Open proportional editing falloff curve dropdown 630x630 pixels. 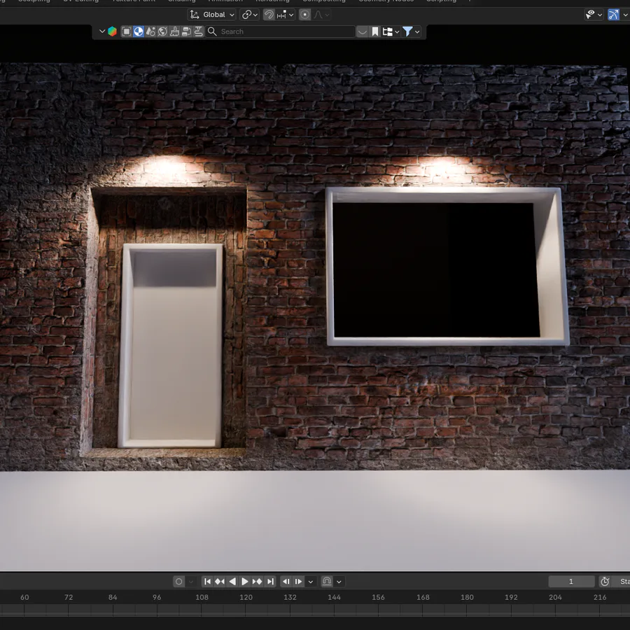(x=321, y=15)
